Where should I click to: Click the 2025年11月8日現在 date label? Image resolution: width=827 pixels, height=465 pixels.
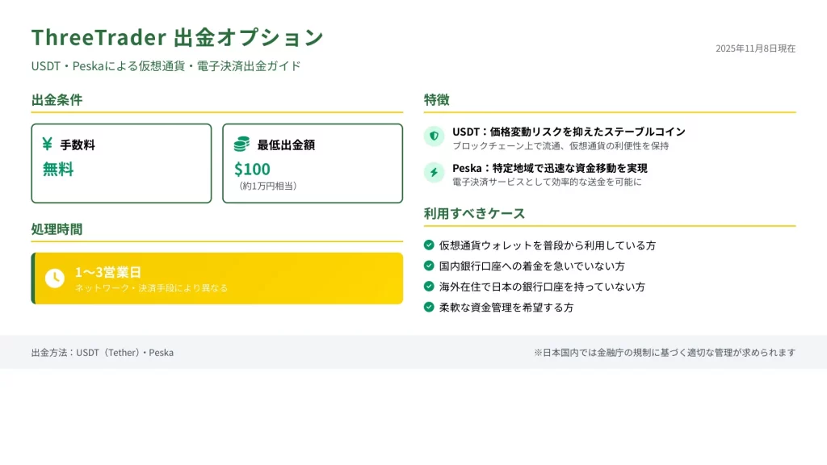pyautogui.click(x=755, y=48)
